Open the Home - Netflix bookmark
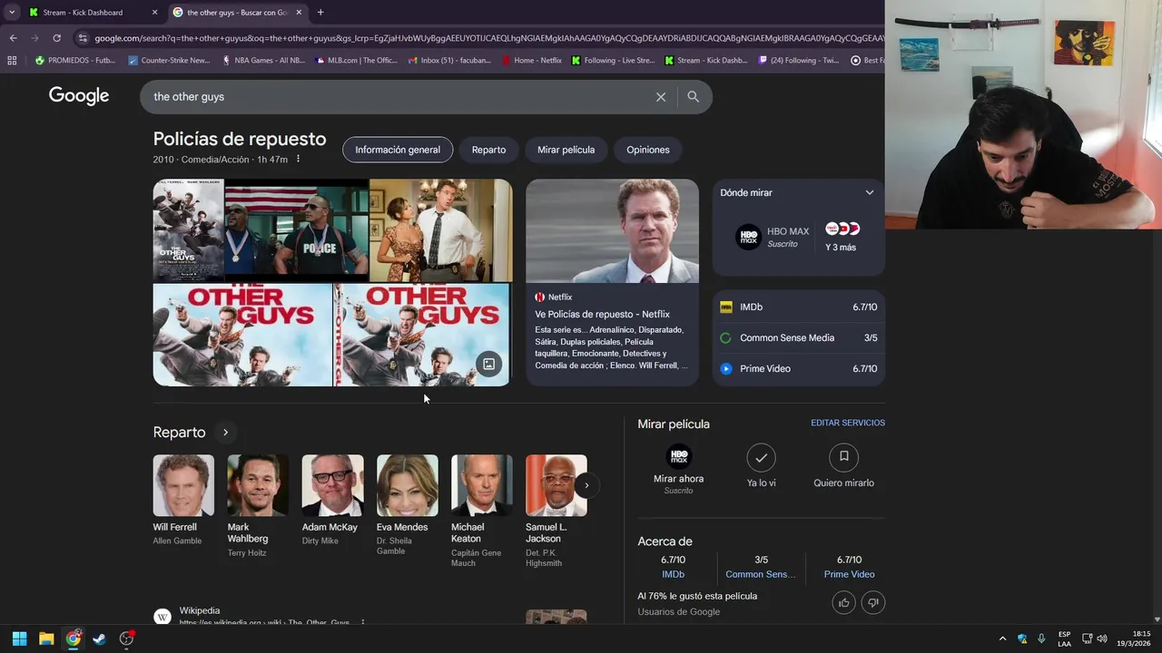This screenshot has width=1162, height=653. pyautogui.click(x=532, y=61)
